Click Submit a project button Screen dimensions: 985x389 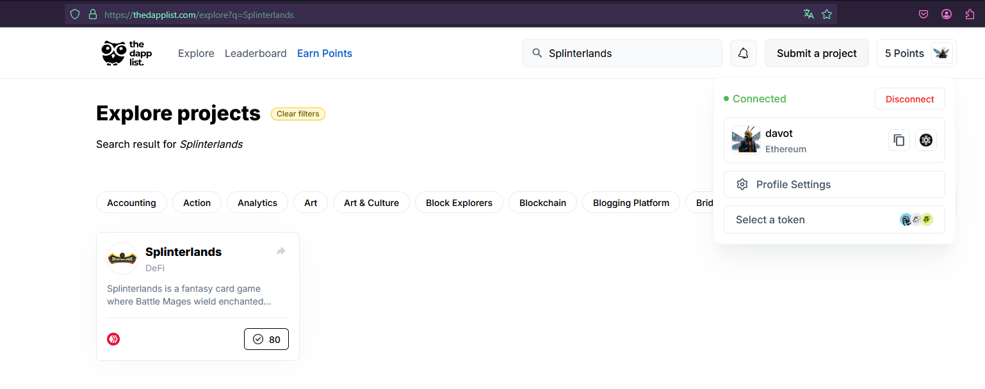(x=817, y=53)
